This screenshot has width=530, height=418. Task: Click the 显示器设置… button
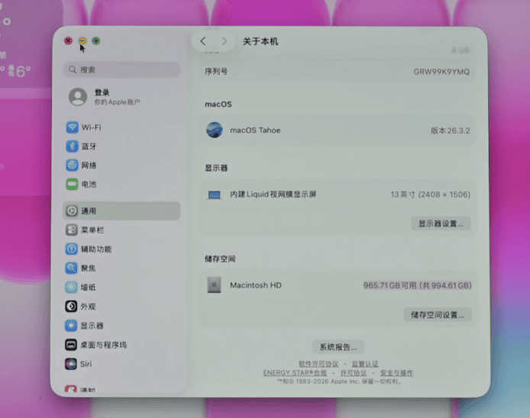coord(441,223)
